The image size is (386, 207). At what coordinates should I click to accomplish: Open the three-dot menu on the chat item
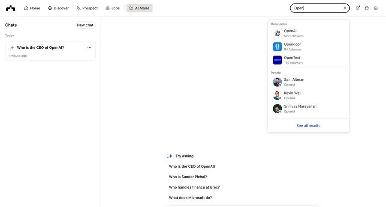click(89, 47)
